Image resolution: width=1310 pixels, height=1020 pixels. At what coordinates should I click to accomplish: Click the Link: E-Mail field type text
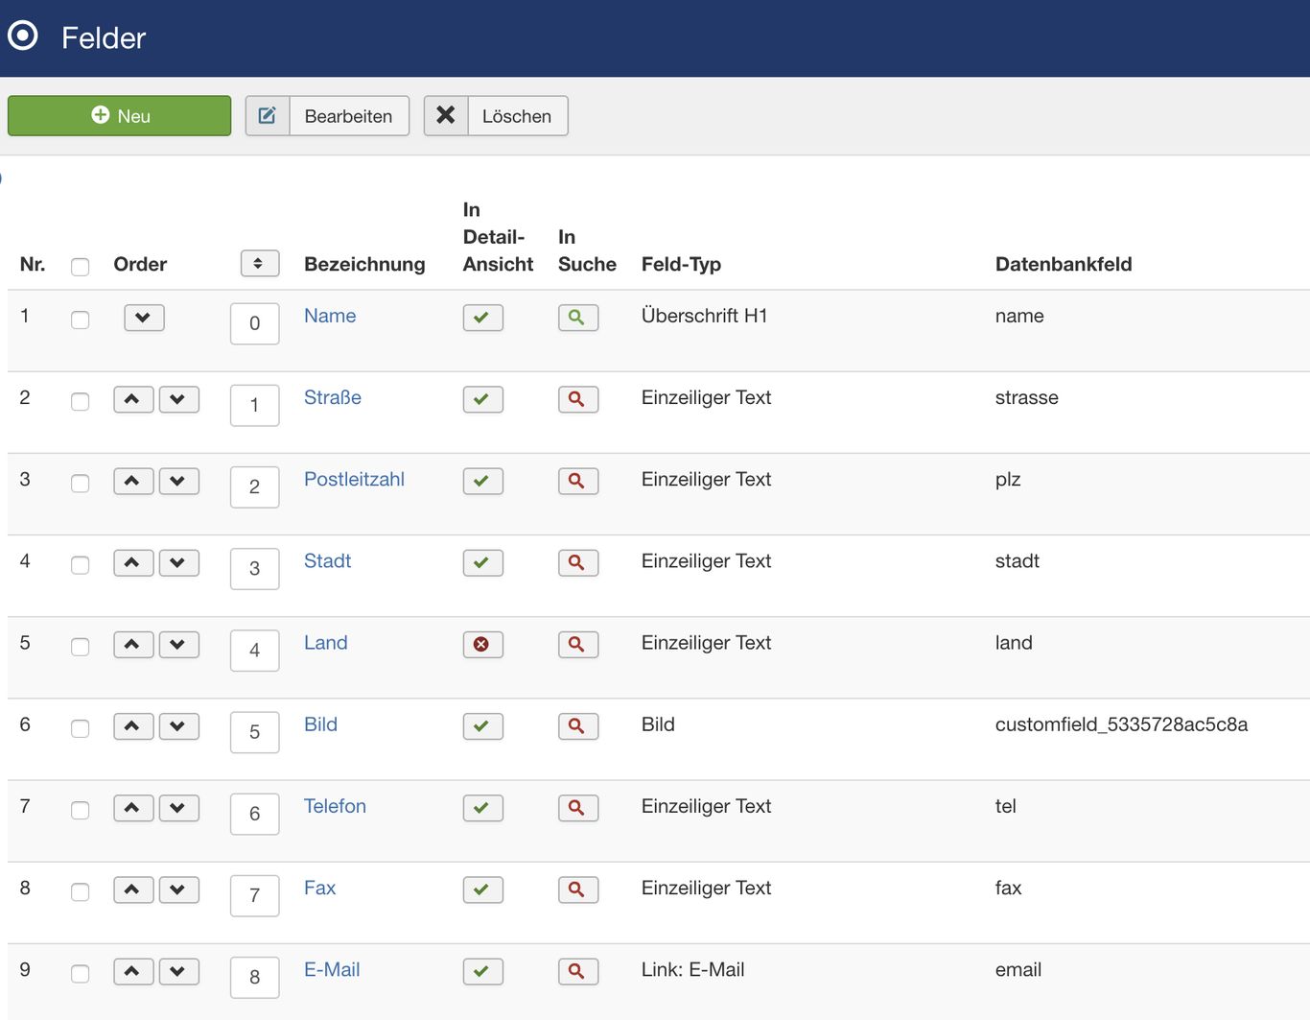[692, 969]
